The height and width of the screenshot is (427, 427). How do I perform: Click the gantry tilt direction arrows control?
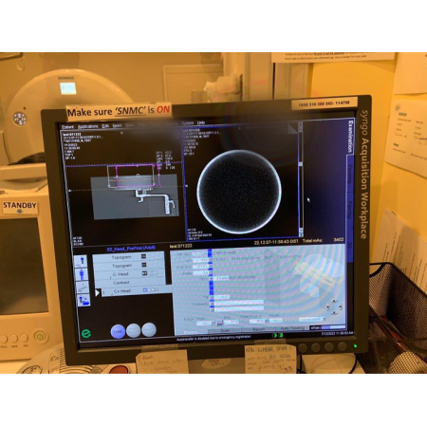pyautogui.click(x=334, y=306)
